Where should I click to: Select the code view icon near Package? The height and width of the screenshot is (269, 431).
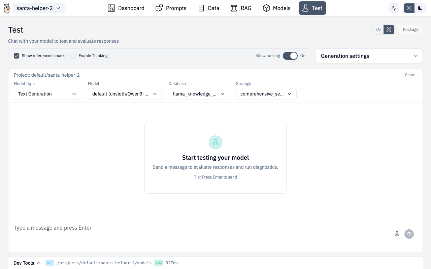tap(378, 30)
